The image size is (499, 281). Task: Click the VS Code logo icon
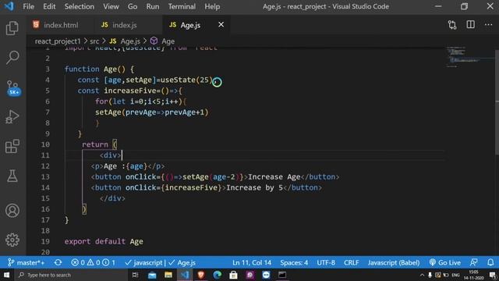9,6
